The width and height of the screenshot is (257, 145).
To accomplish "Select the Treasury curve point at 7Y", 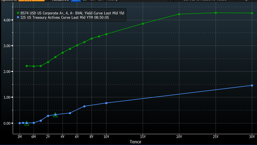I will (84, 106).
